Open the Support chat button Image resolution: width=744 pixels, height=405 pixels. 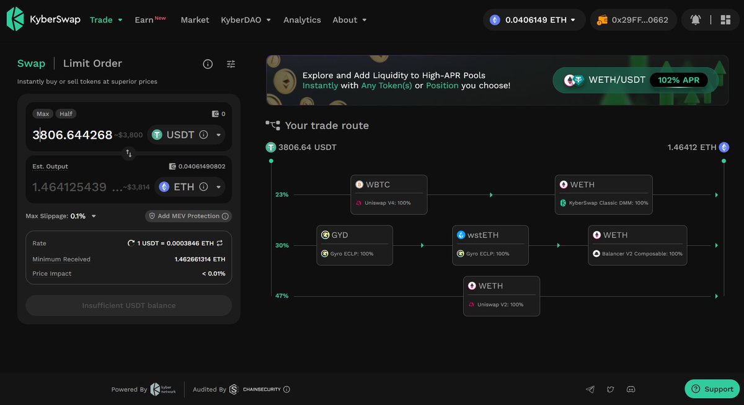point(712,389)
